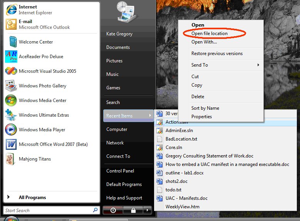Click the Start orb on taskbar

click(11, 219)
